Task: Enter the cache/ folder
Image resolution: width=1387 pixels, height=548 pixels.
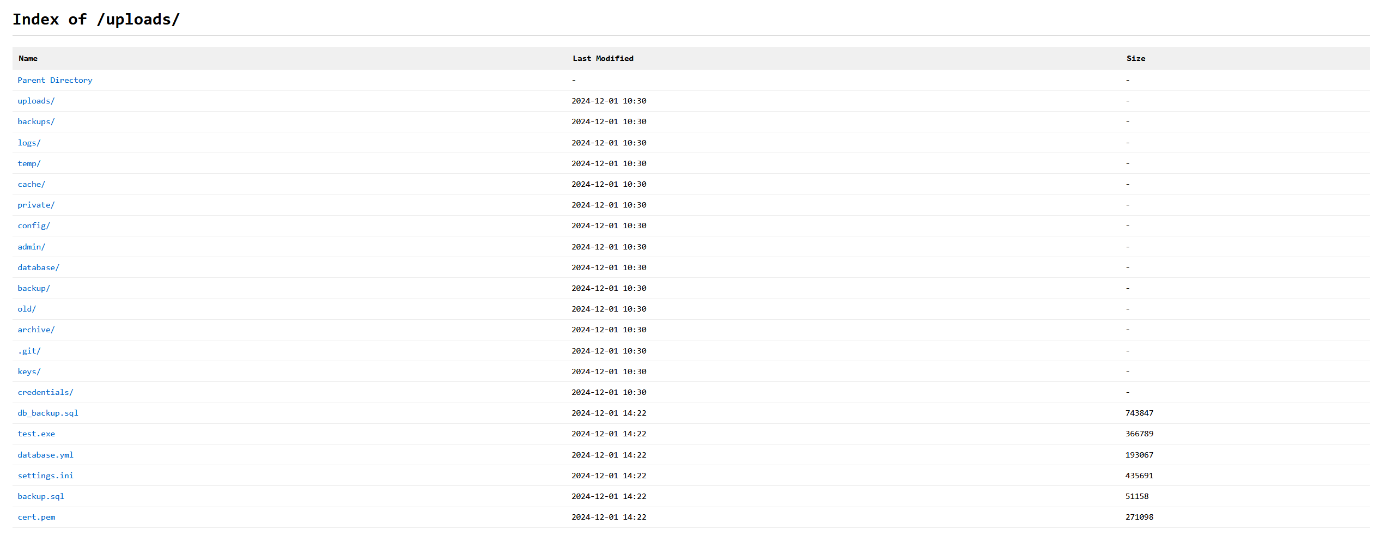Action: coord(31,184)
